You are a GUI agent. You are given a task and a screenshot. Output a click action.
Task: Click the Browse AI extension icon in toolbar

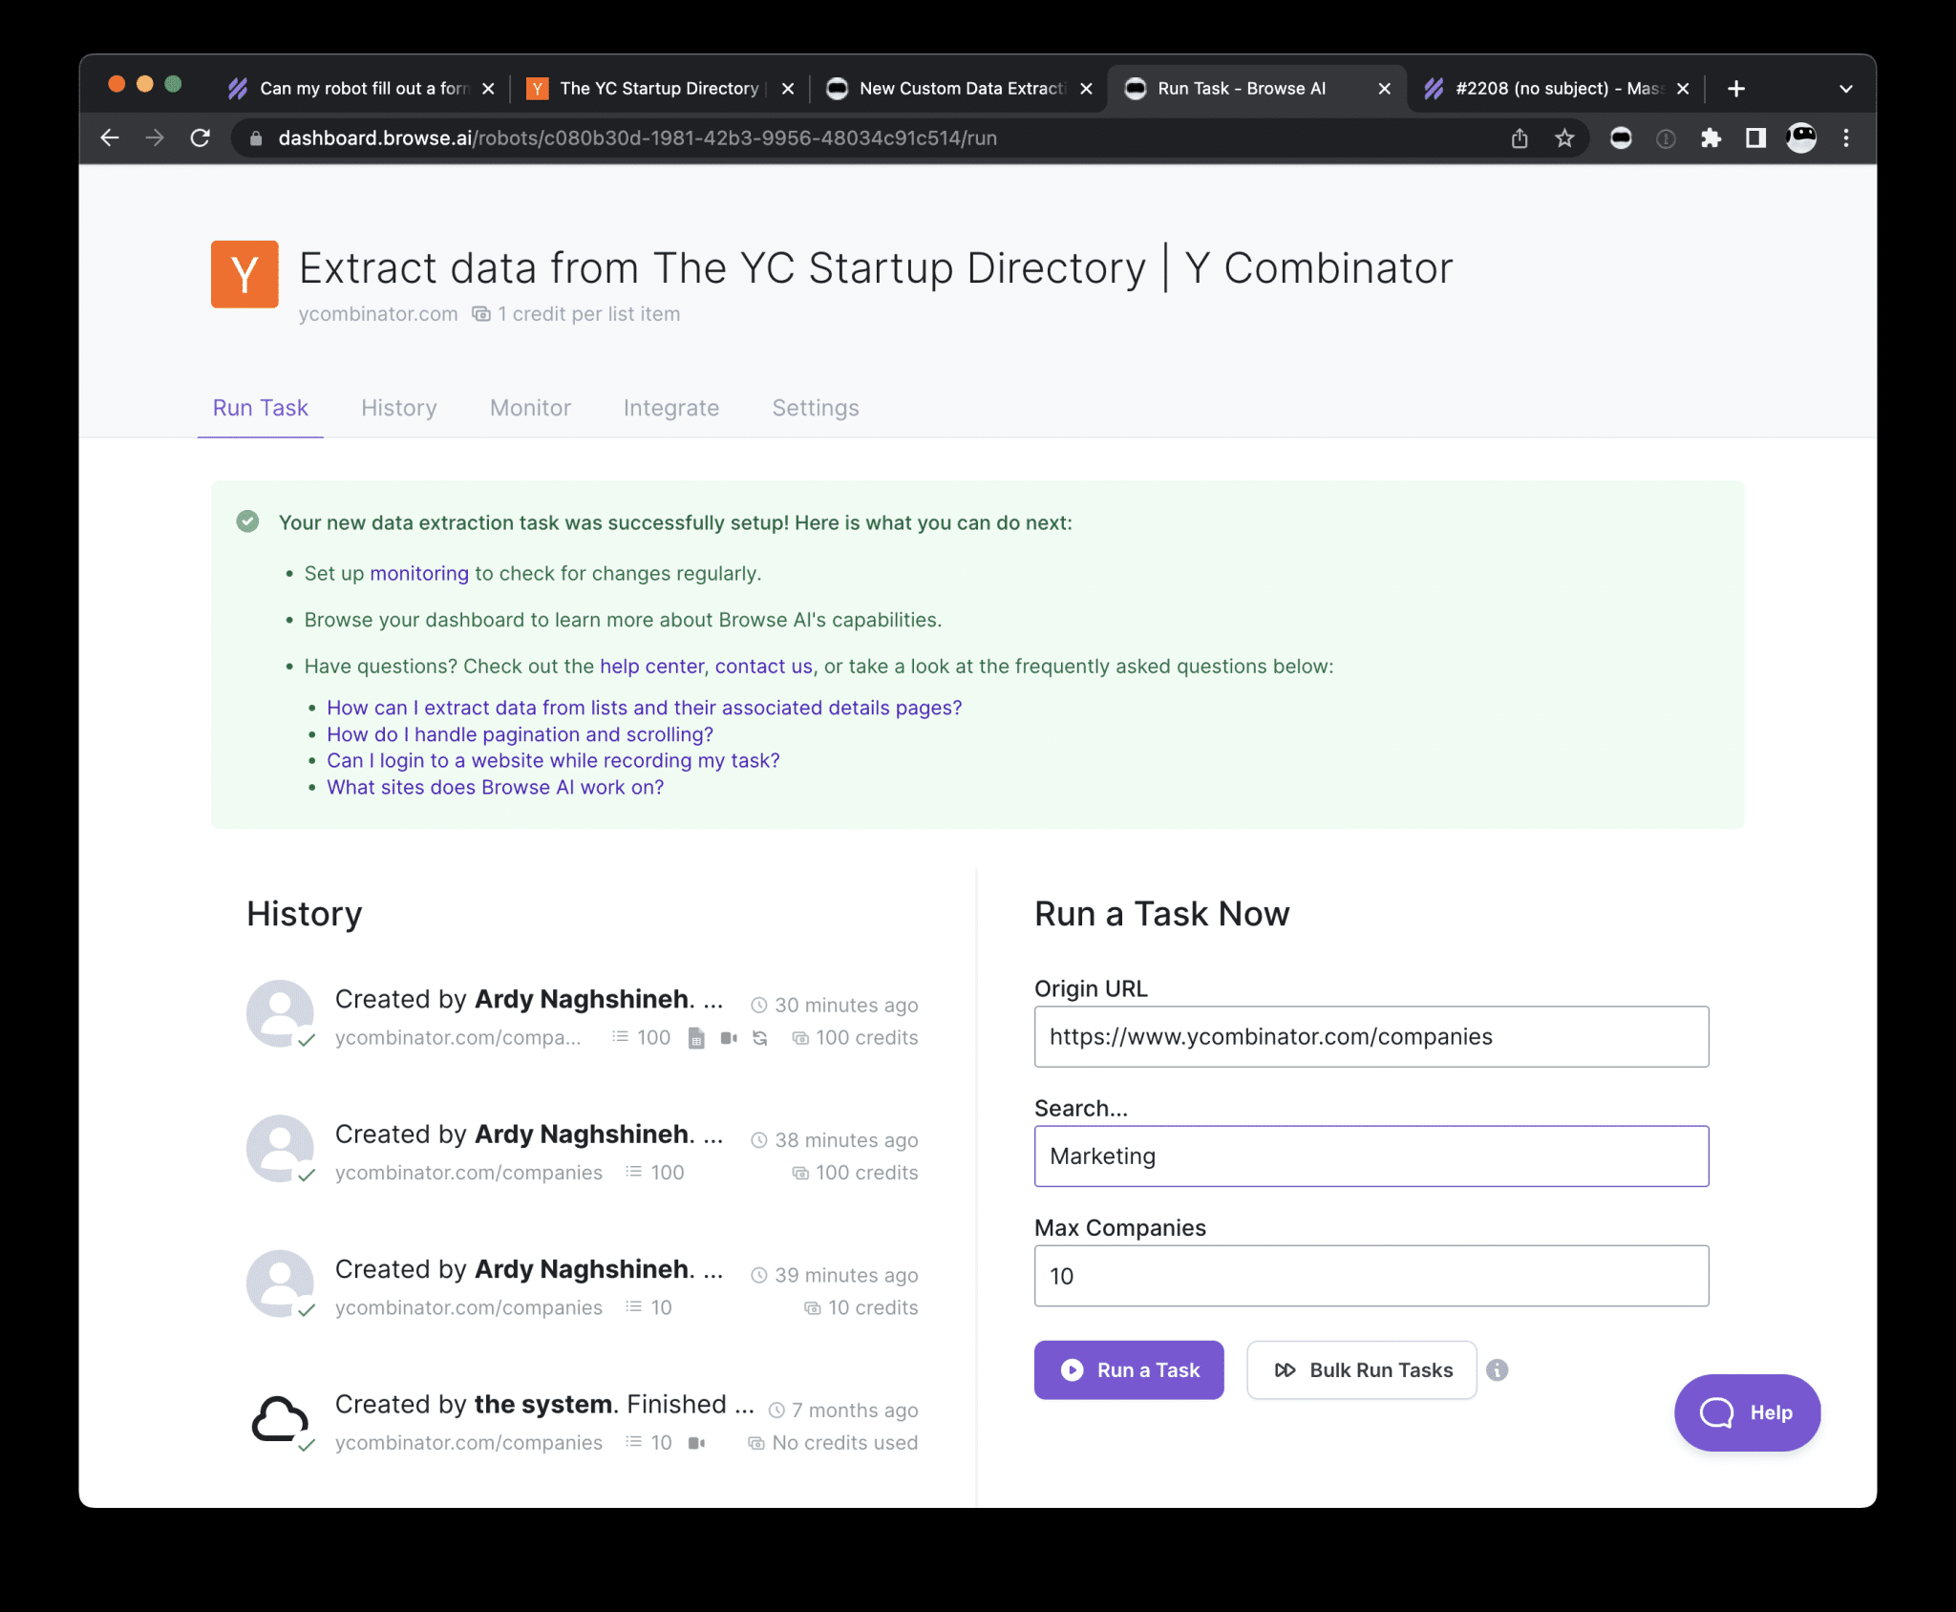click(1621, 138)
